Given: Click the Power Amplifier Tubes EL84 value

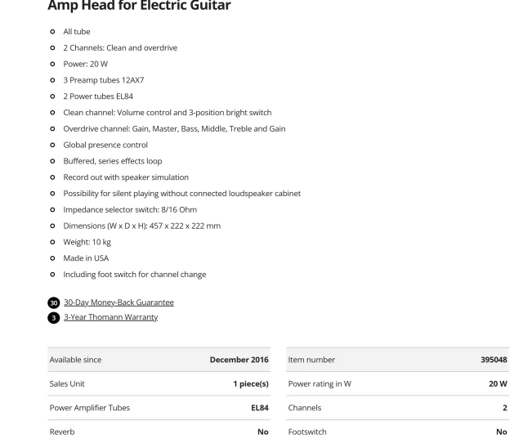Looking at the screenshot, I should [x=260, y=408].
